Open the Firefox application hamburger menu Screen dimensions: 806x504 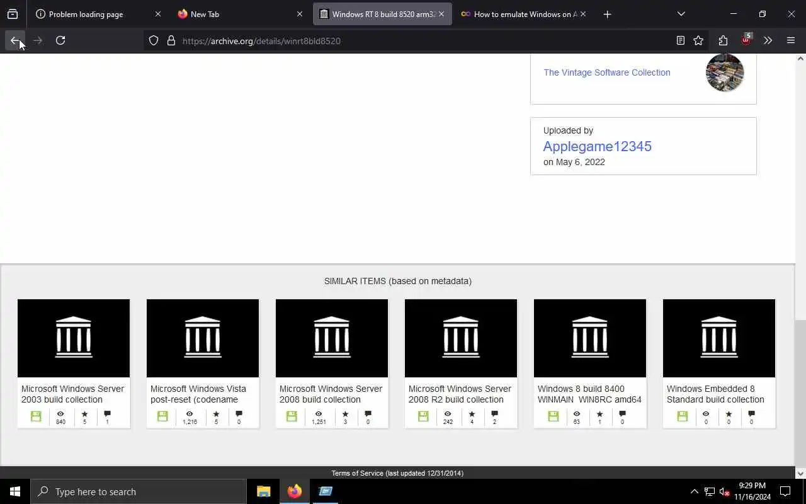pyautogui.click(x=791, y=41)
